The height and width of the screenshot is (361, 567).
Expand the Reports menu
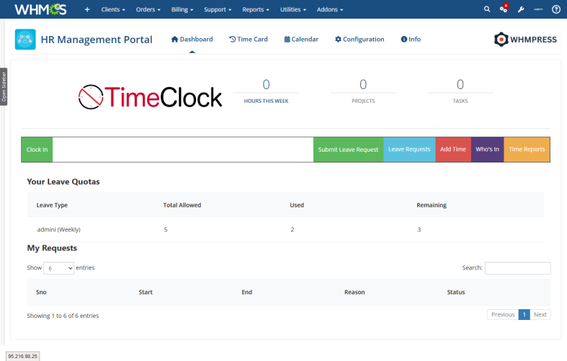pyautogui.click(x=256, y=9)
